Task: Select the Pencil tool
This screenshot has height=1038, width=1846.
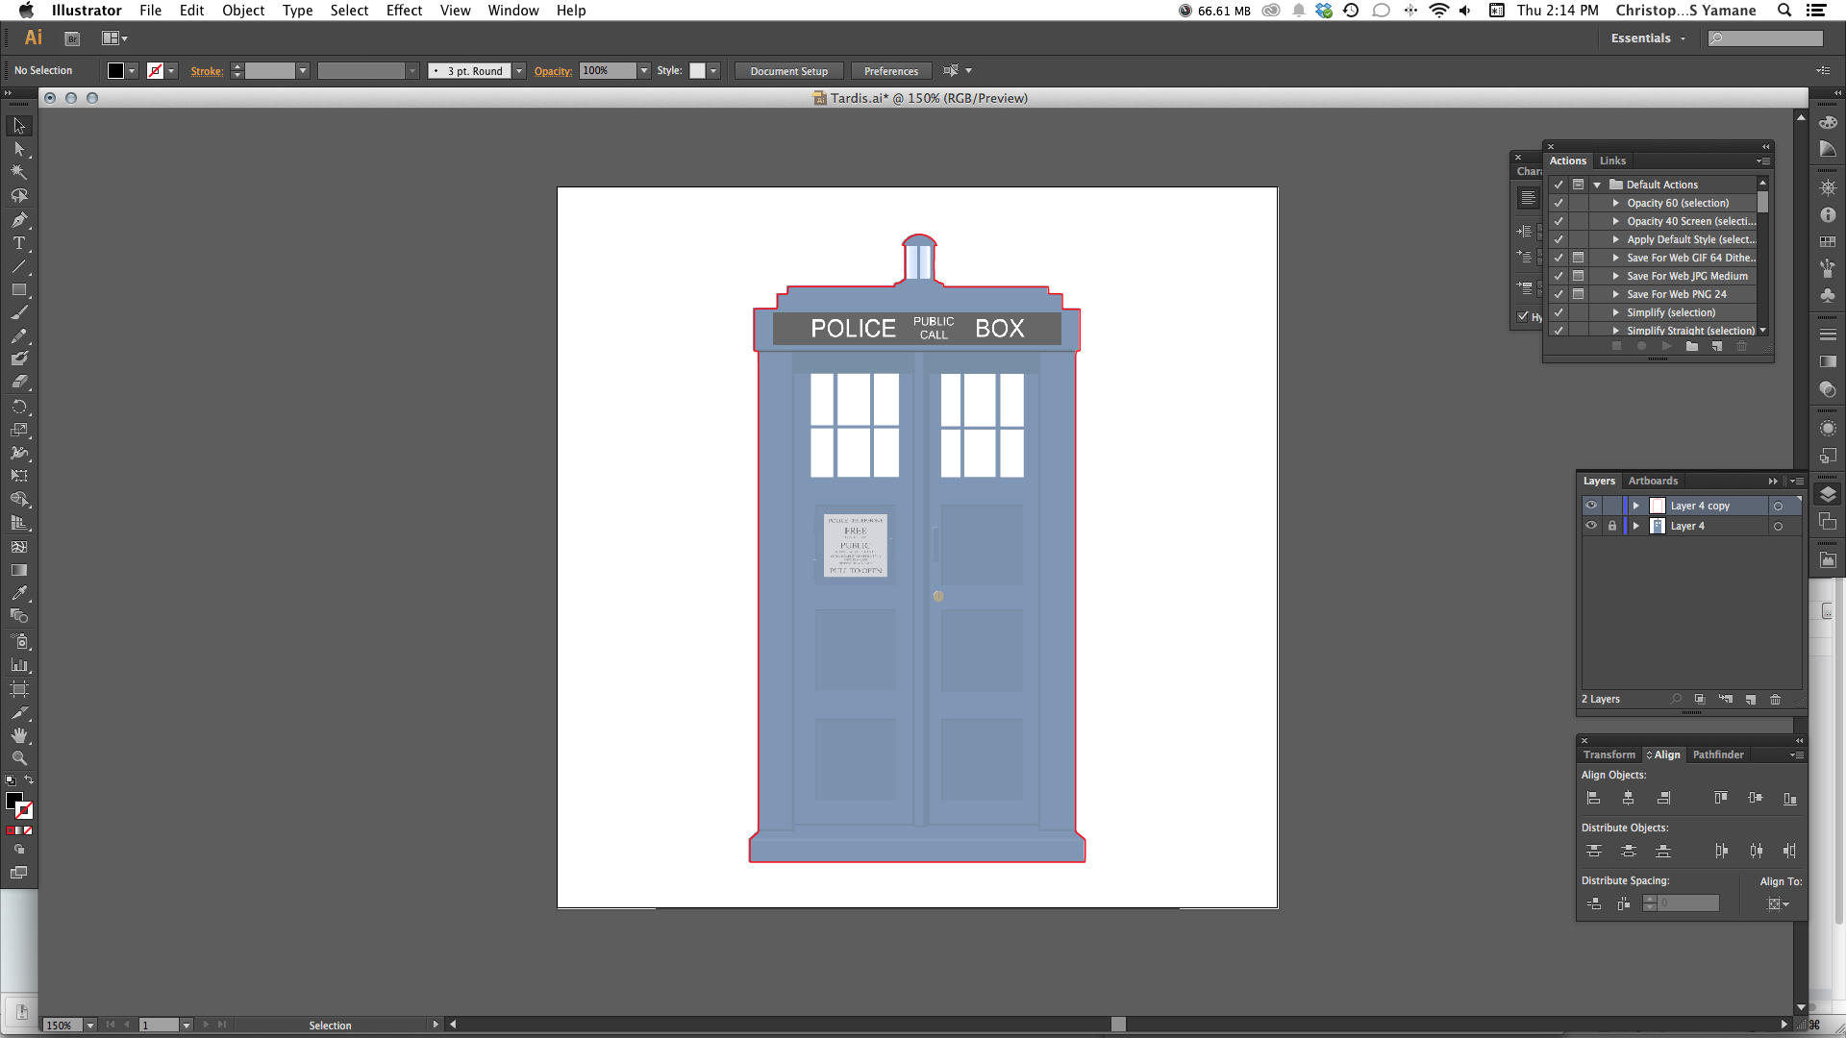Action: (18, 335)
